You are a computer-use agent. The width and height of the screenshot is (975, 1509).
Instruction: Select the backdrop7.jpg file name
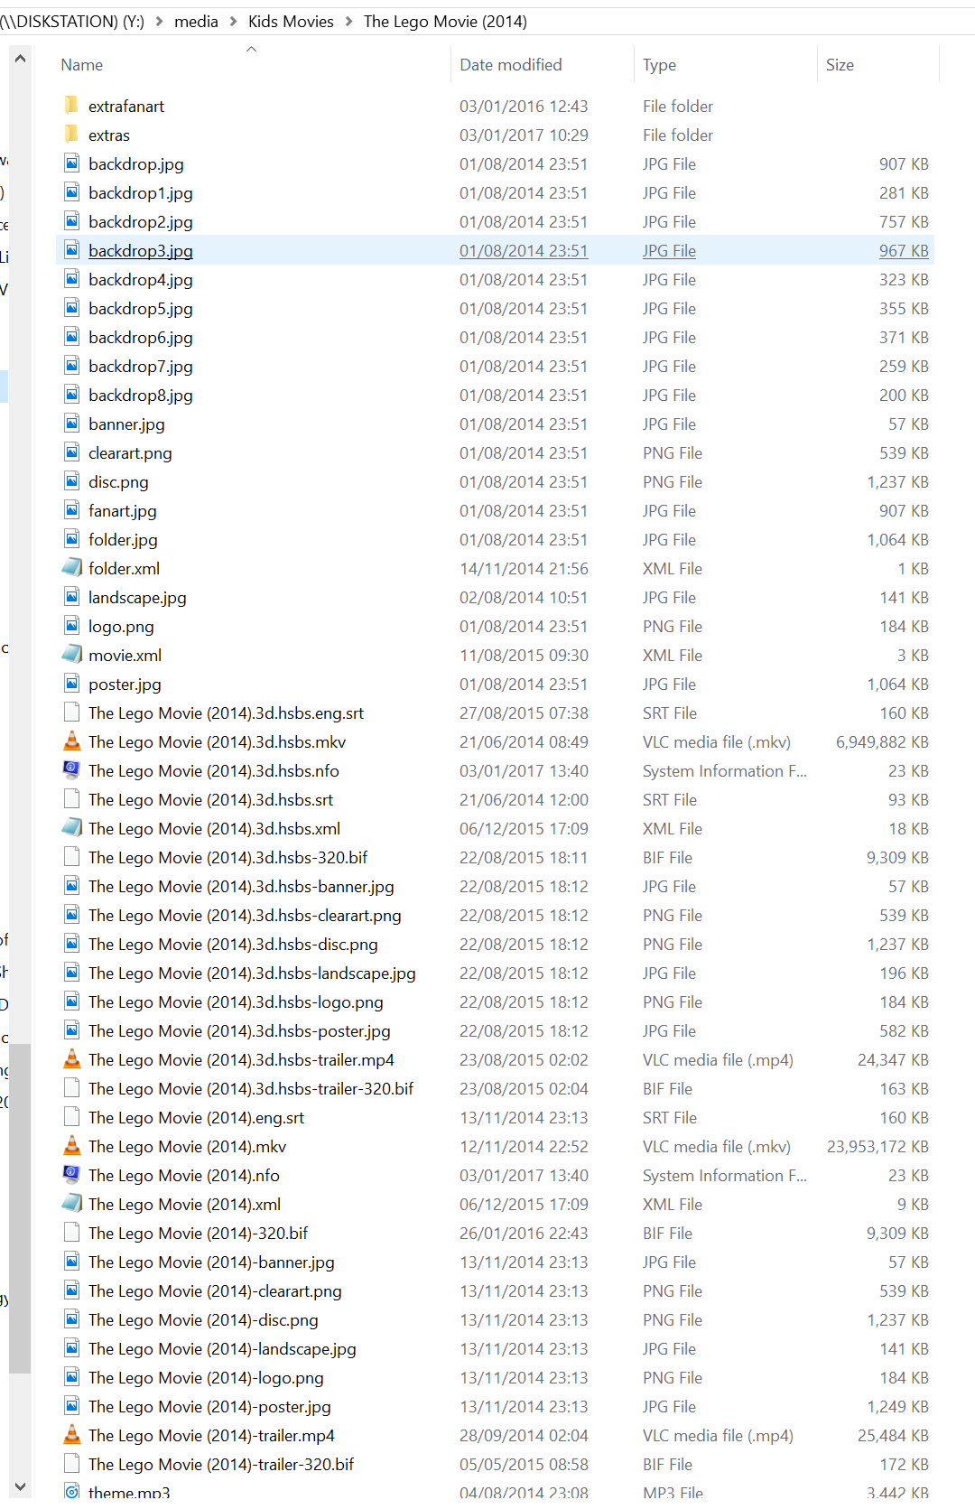tap(141, 366)
